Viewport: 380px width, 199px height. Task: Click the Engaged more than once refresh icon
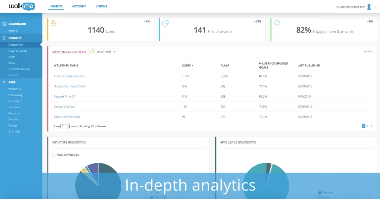point(277,23)
